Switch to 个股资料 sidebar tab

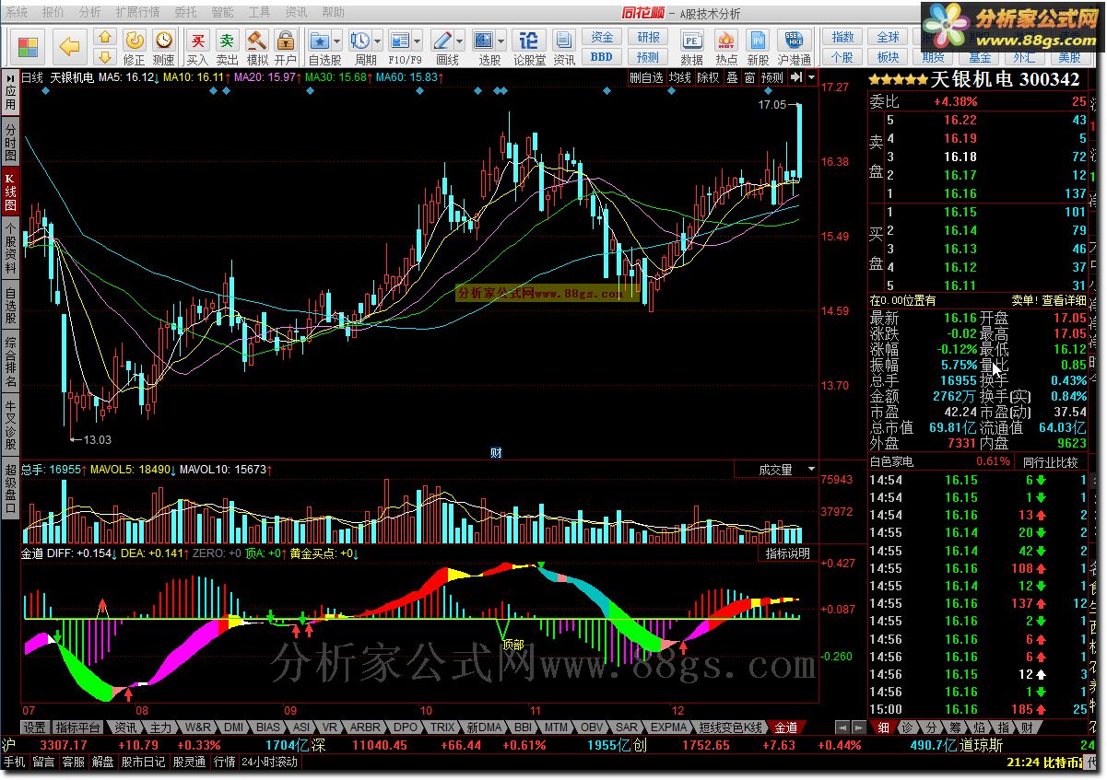tap(10, 249)
